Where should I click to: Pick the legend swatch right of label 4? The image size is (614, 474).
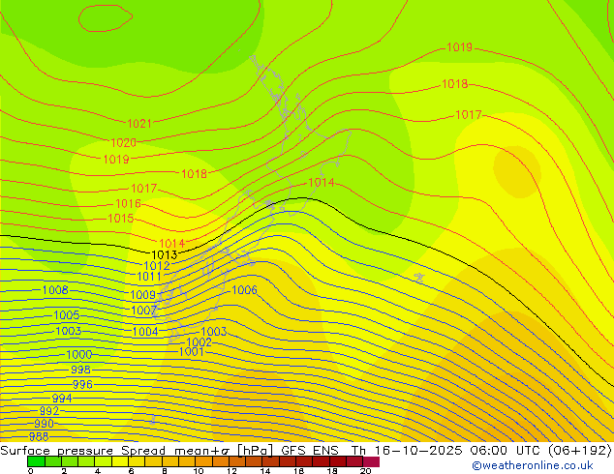(x=104, y=461)
